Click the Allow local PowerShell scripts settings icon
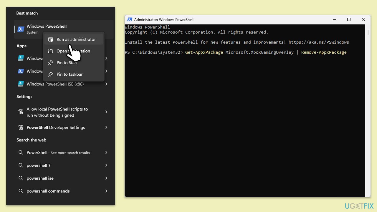377x212 pixels. coord(21,112)
